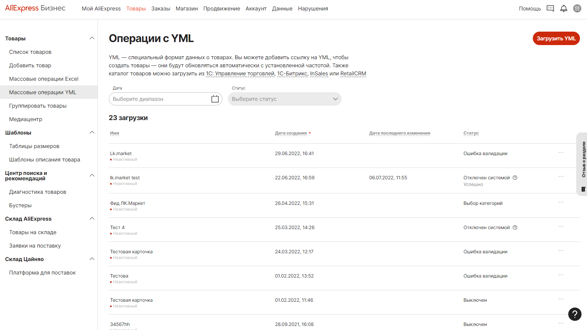Click info icon next to Тест 4 status
This screenshot has width=587, height=330.
(x=515, y=227)
